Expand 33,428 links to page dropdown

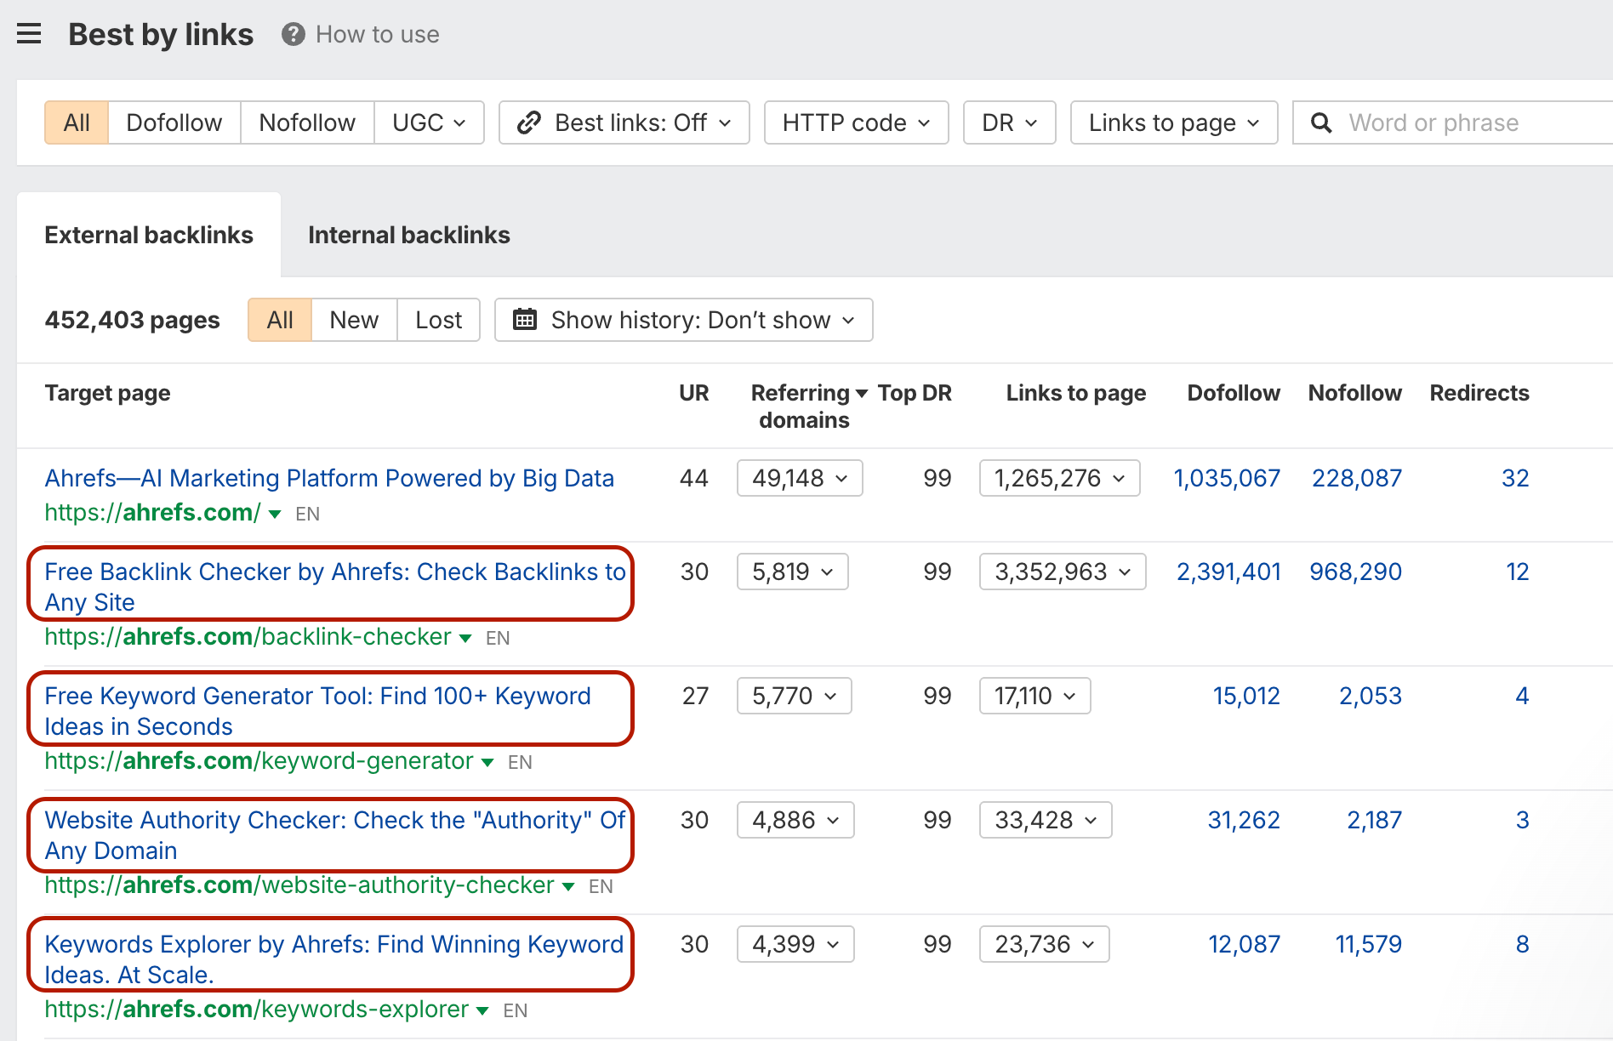(1046, 820)
